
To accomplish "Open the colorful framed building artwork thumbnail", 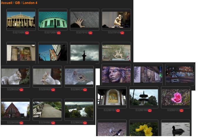I will click(x=21, y=53).
